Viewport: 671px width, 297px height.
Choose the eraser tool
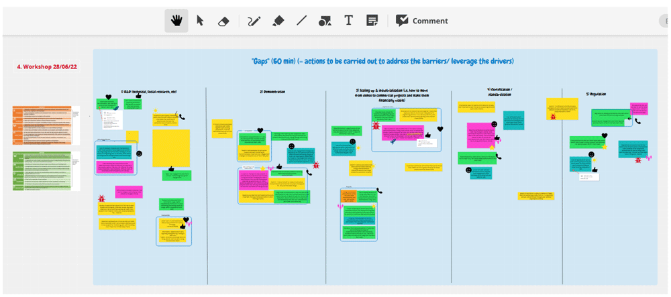tap(223, 21)
